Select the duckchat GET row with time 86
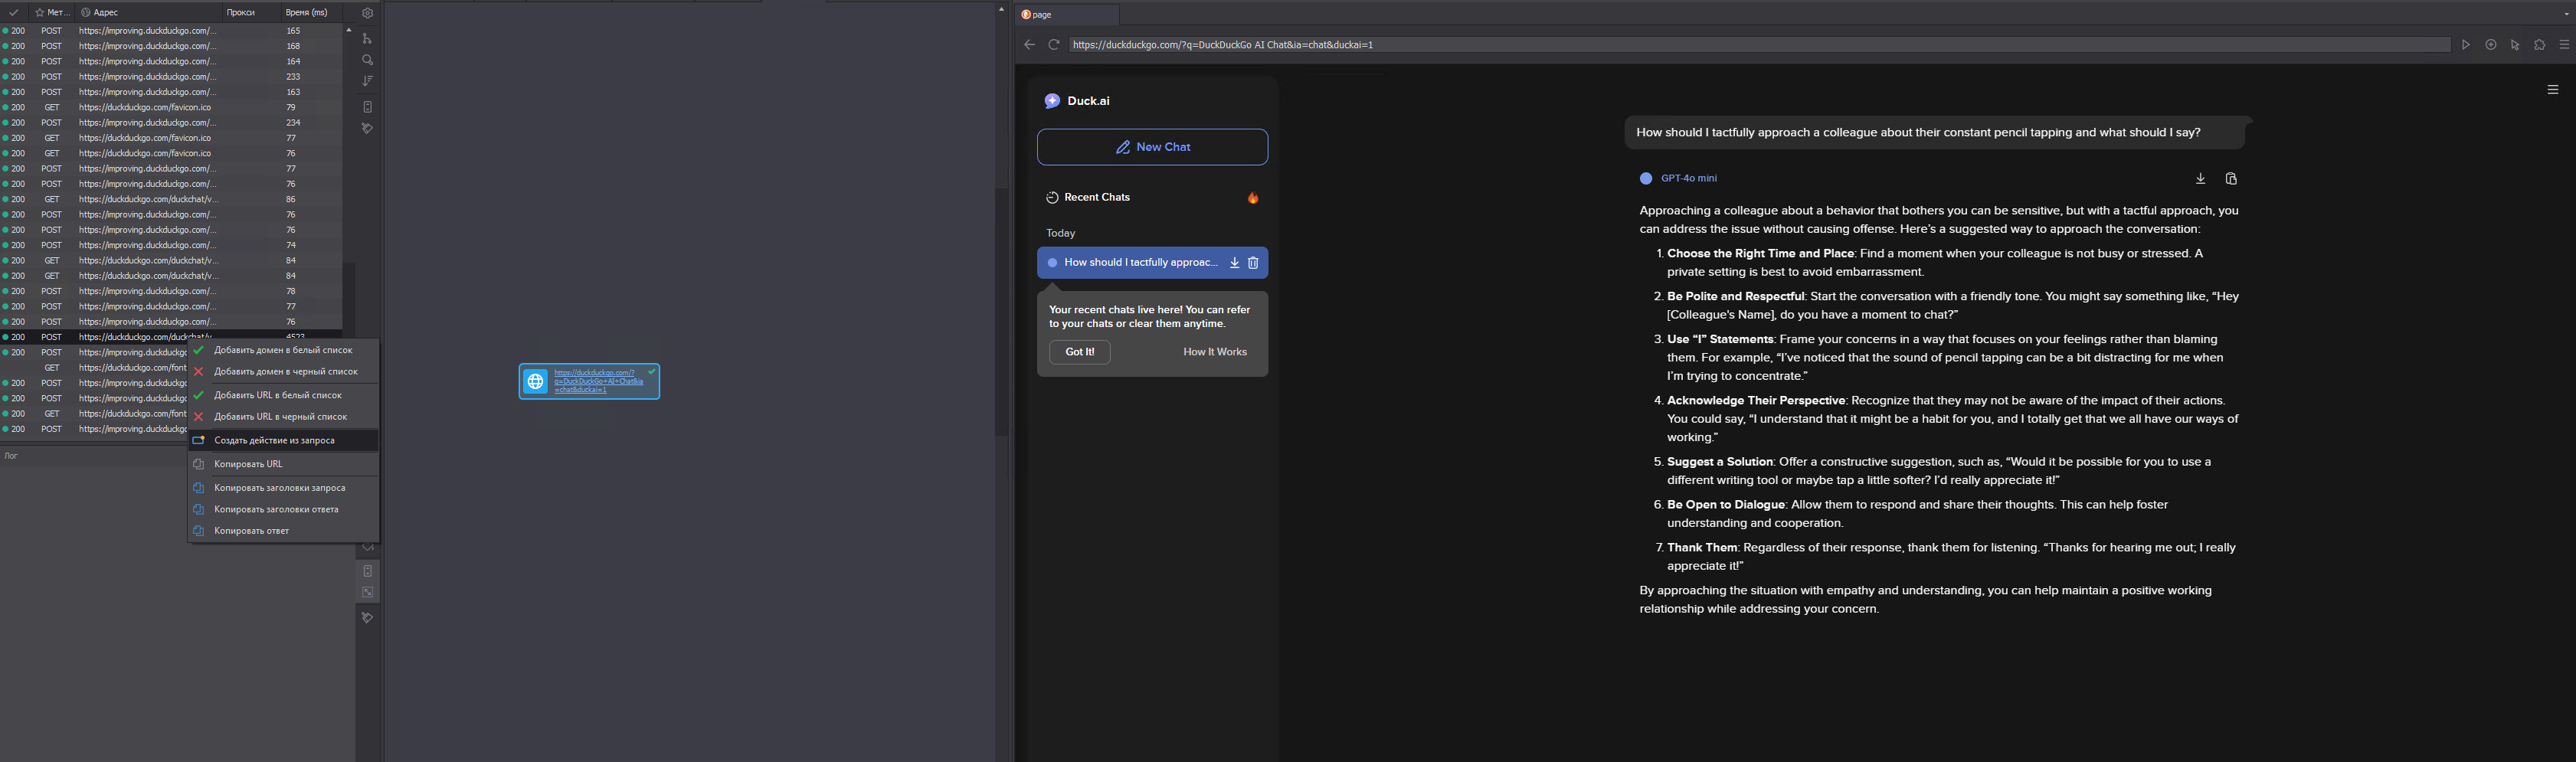Screen dimensions: 2576x762 click(x=171, y=199)
